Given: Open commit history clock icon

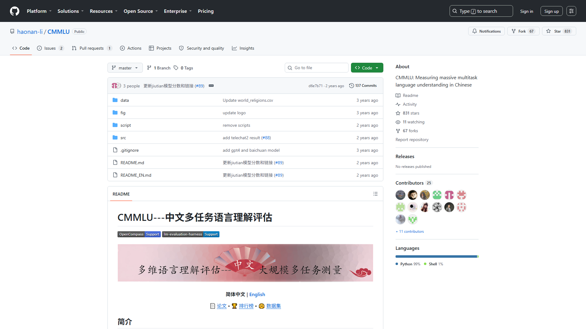Looking at the screenshot, I should (x=352, y=86).
